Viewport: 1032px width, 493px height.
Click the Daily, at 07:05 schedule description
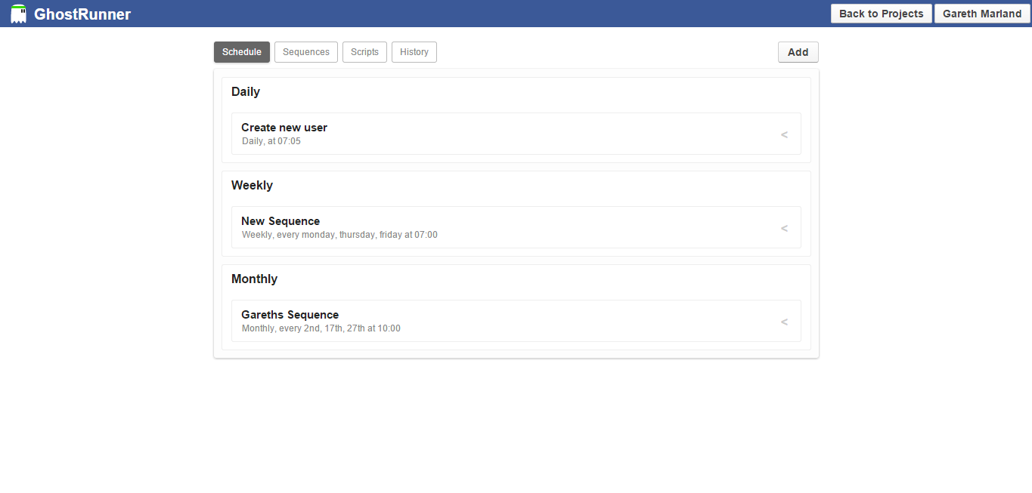tap(271, 140)
